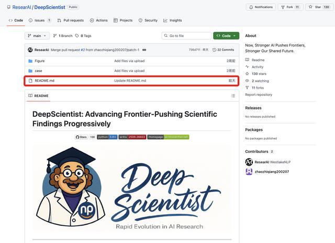This screenshot has height=243, width=335.
Task: Click the Notifications bell button
Action: coord(261,7)
